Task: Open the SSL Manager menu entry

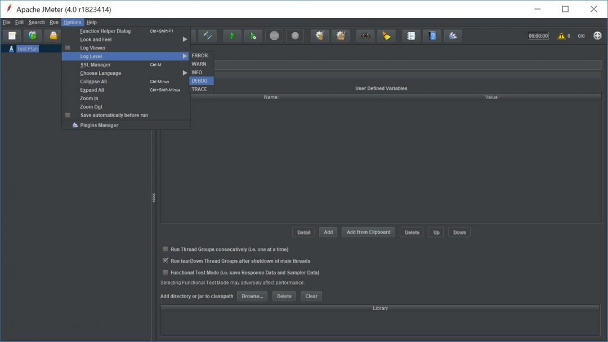Action: click(96, 65)
